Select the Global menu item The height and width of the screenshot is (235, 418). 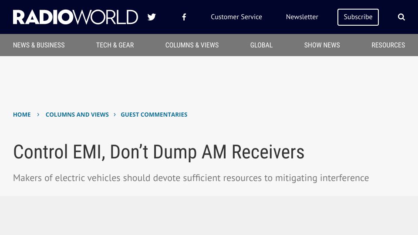point(261,45)
